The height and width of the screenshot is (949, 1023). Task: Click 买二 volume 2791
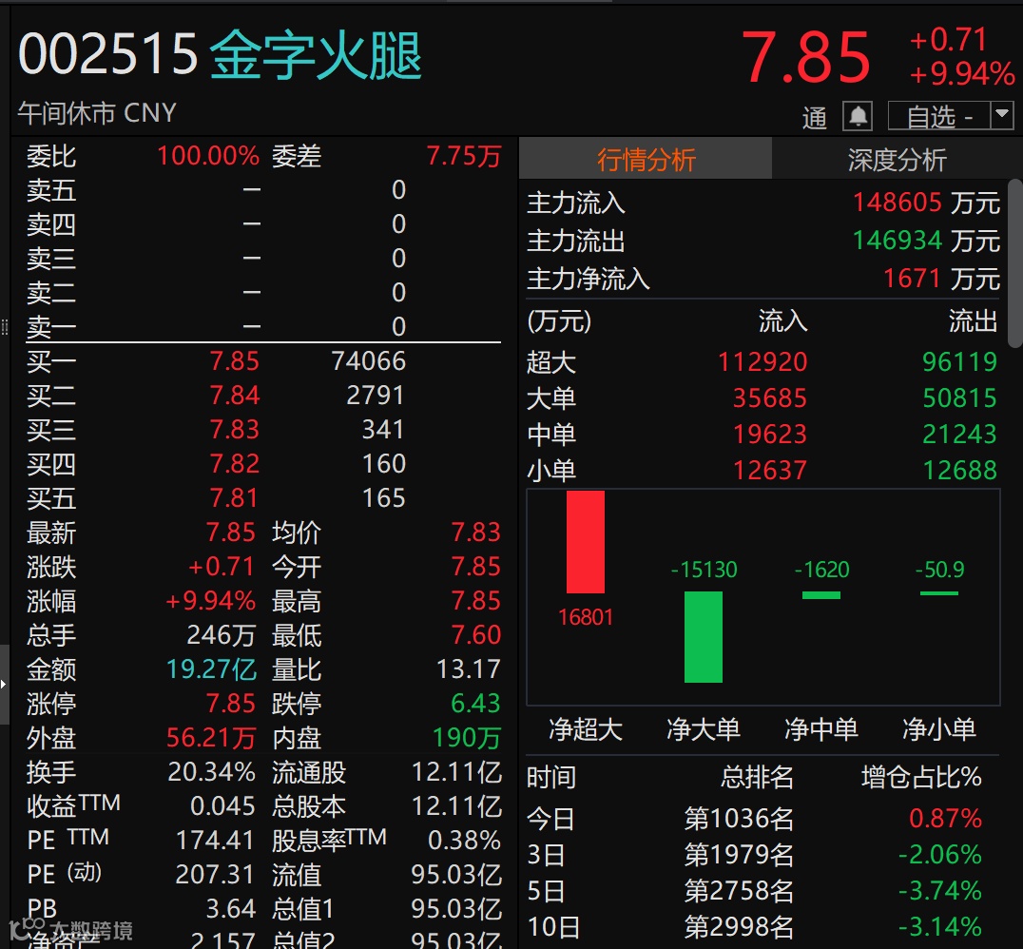pyautogui.click(x=376, y=395)
